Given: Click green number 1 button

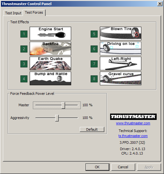Looking at the screenshot, I should [x=24, y=34].
